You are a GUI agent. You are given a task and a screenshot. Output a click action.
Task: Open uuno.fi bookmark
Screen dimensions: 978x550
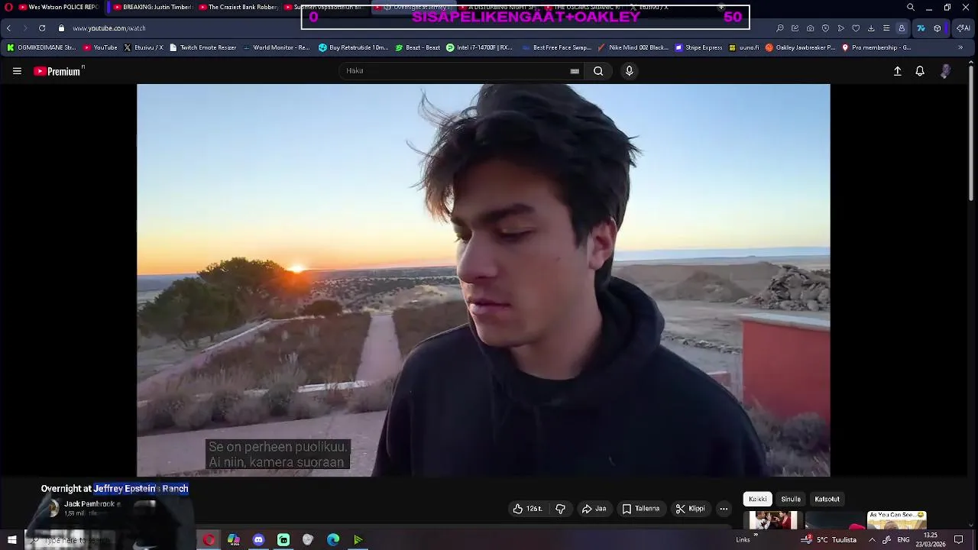click(x=744, y=47)
